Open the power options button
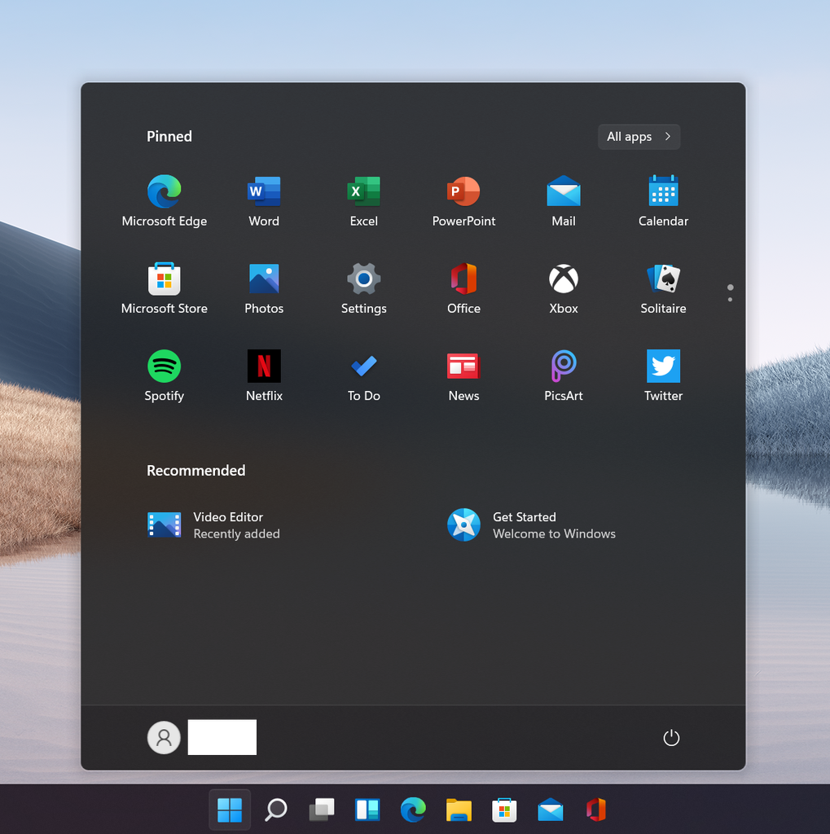The width and height of the screenshot is (830, 834). 671,738
